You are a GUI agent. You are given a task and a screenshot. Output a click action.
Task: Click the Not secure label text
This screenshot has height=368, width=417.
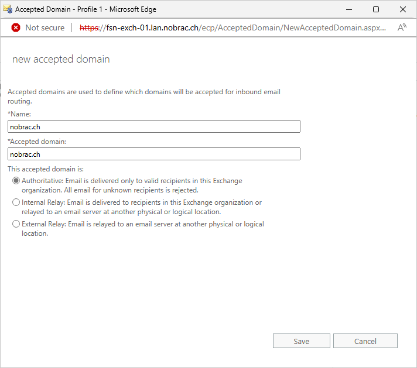[45, 27]
